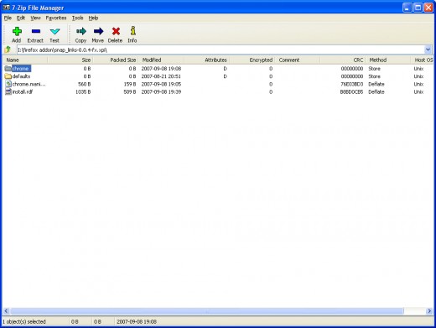Click Store method in chrome row

point(374,69)
